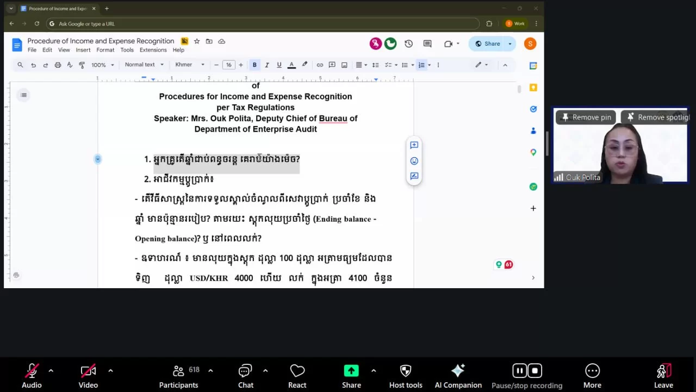Launch AI Companion in Zoom
The width and height of the screenshot is (696, 392).
click(x=458, y=371)
